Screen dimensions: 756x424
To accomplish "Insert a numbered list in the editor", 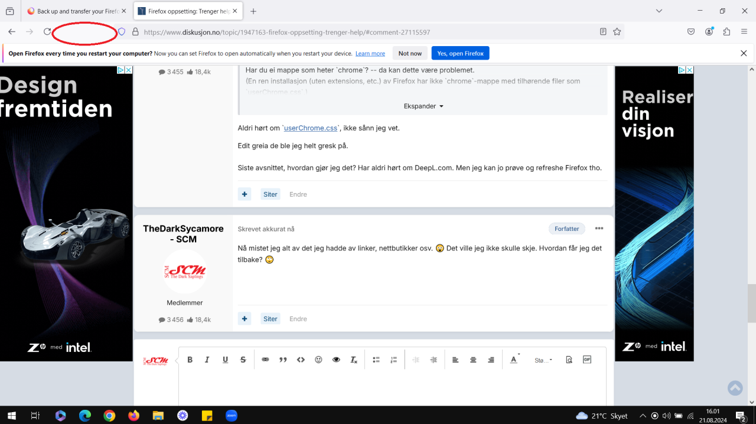I will click(x=394, y=360).
